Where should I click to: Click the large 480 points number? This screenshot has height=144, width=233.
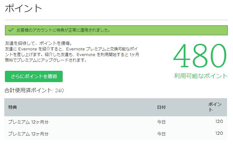[x=200, y=56]
